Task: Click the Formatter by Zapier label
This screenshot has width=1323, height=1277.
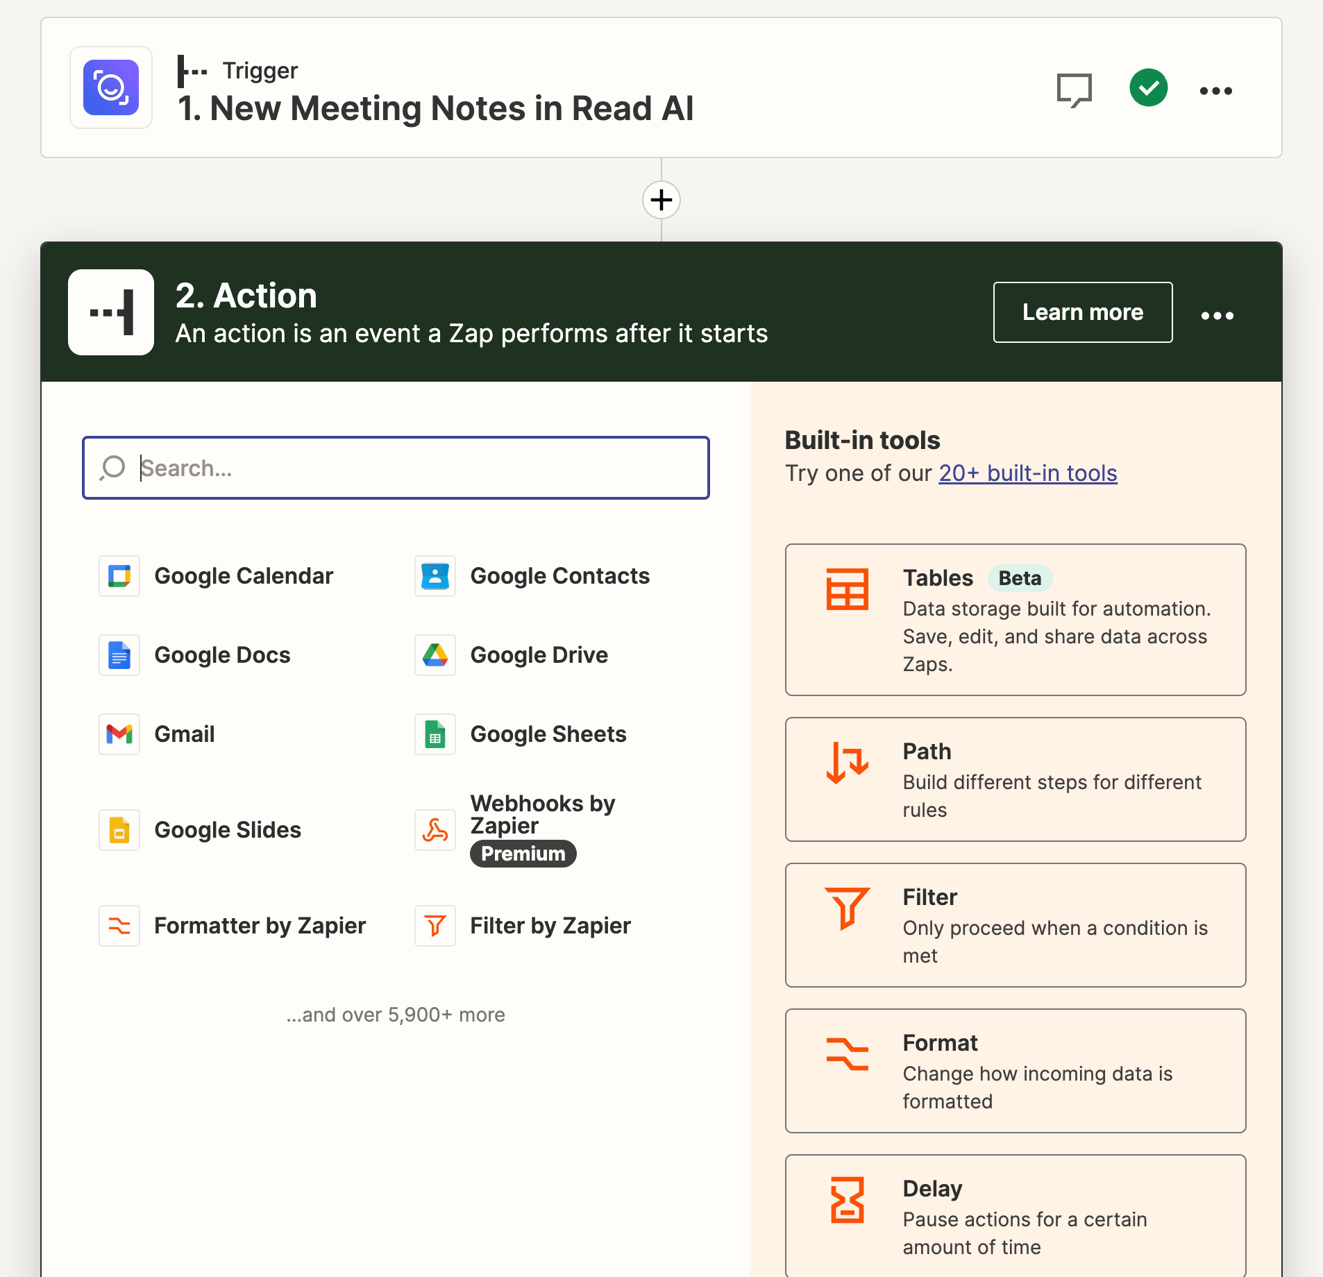Action: 260,926
